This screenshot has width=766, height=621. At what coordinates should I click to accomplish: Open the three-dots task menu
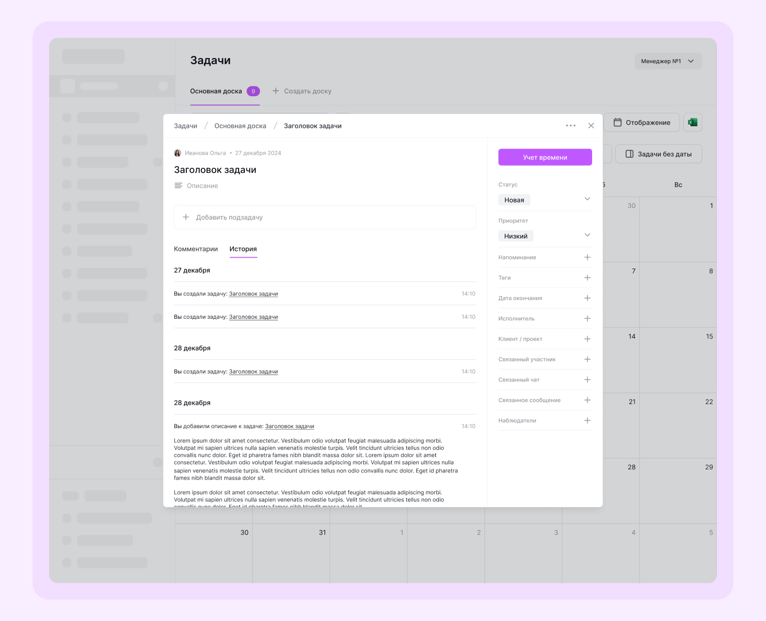coord(570,126)
